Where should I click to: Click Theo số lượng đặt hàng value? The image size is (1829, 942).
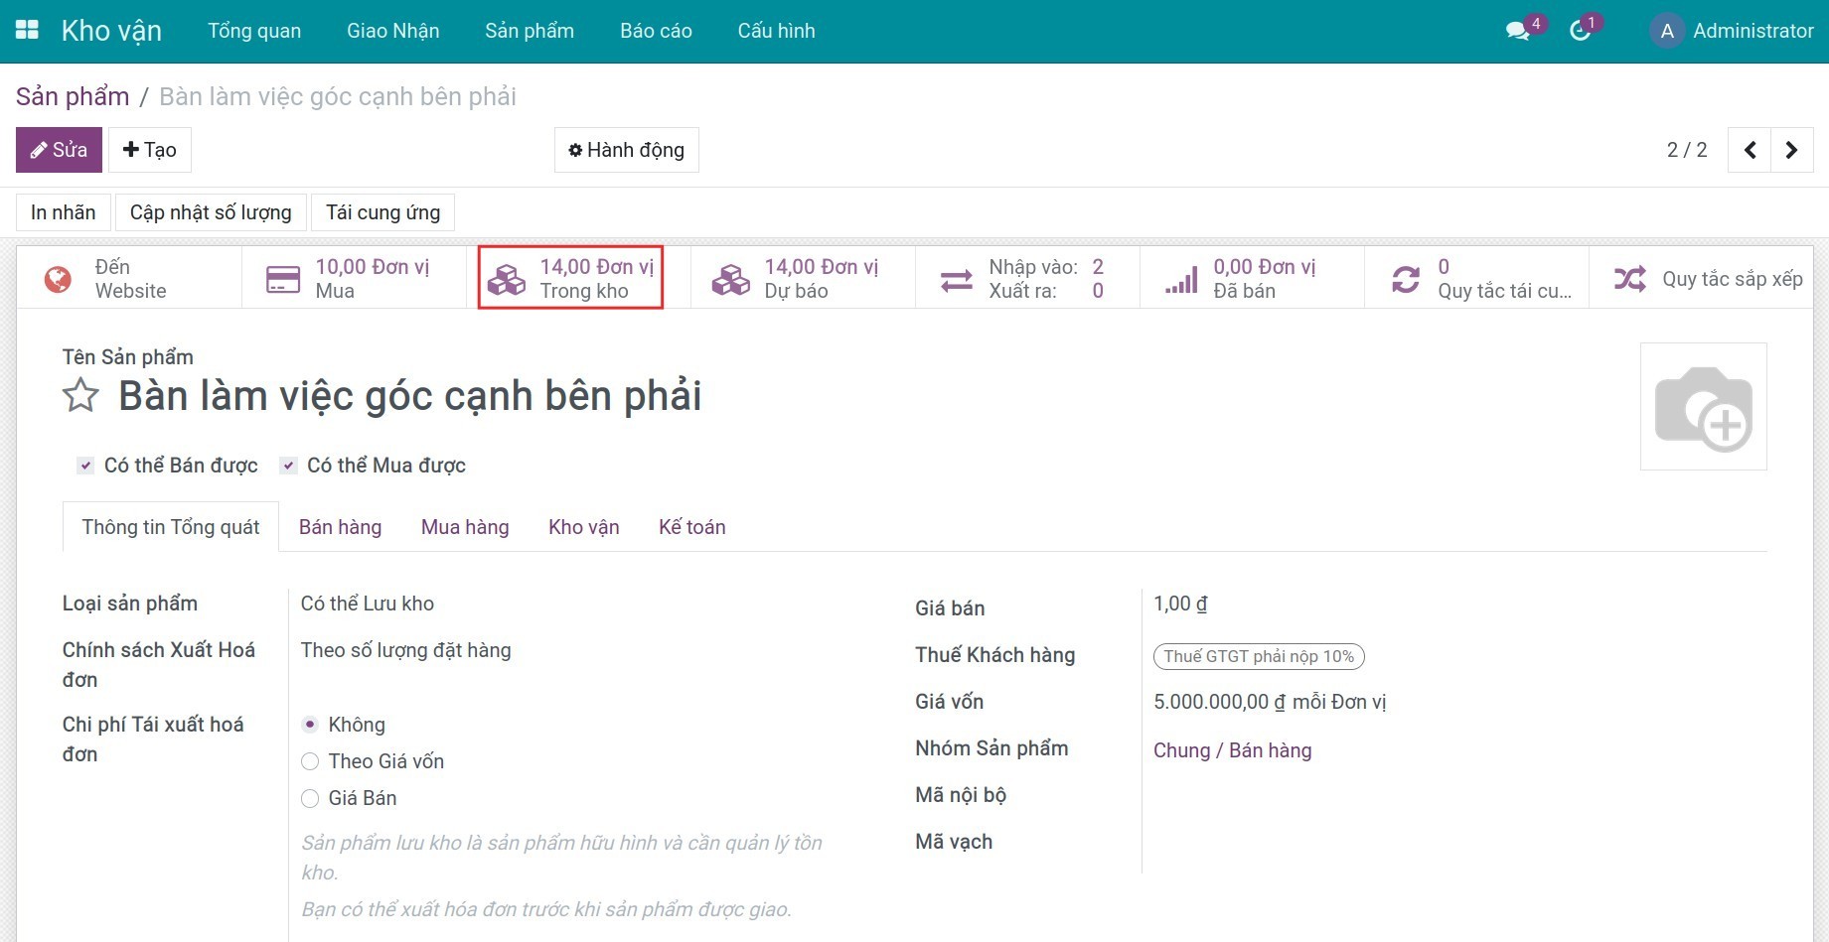pyautogui.click(x=406, y=650)
